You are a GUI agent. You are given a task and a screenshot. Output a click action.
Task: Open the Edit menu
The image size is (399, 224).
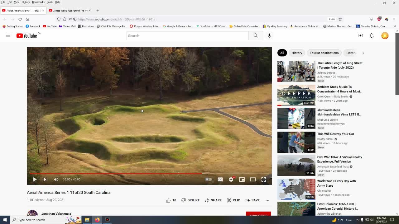tap(10, 2)
